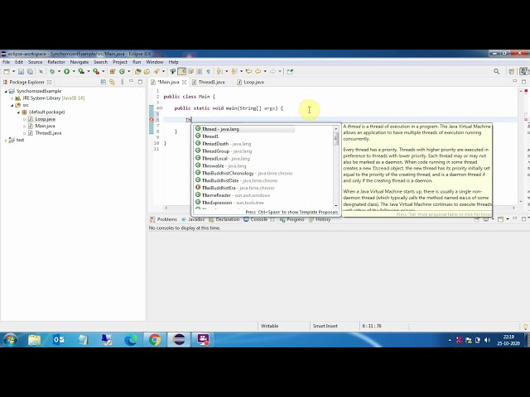Toggle Show Whitespace Characters pilcrow icon
Image resolution: width=530 pixels, height=397 pixels.
point(208,71)
